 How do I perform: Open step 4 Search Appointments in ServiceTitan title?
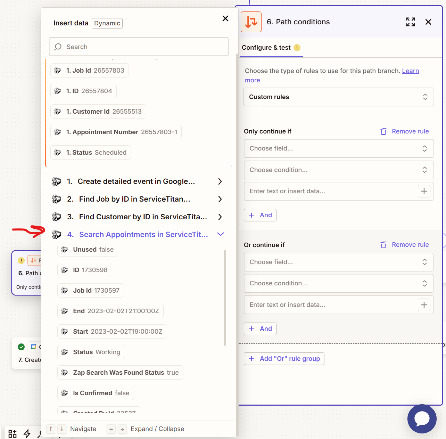click(143, 235)
